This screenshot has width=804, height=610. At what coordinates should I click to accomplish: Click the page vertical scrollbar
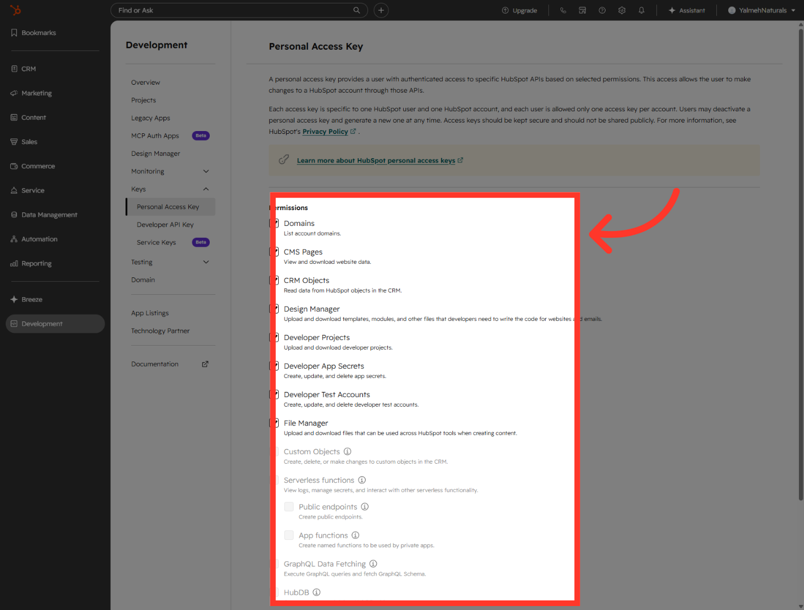tap(801, 264)
